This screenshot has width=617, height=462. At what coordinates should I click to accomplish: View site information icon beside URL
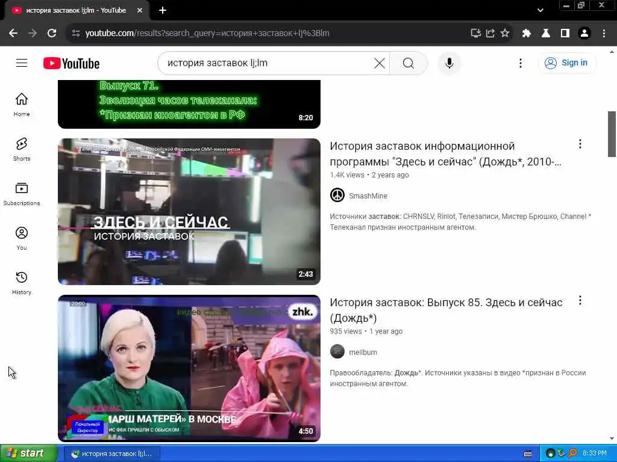point(76,34)
